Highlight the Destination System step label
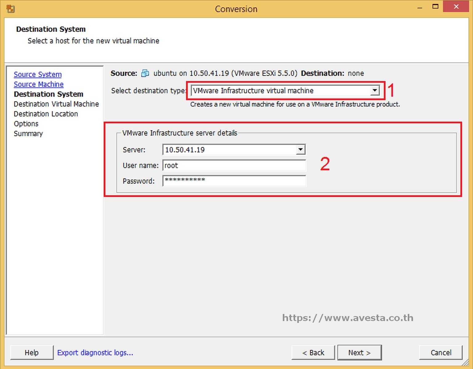Screen dimensions: 473x369 click(48, 94)
